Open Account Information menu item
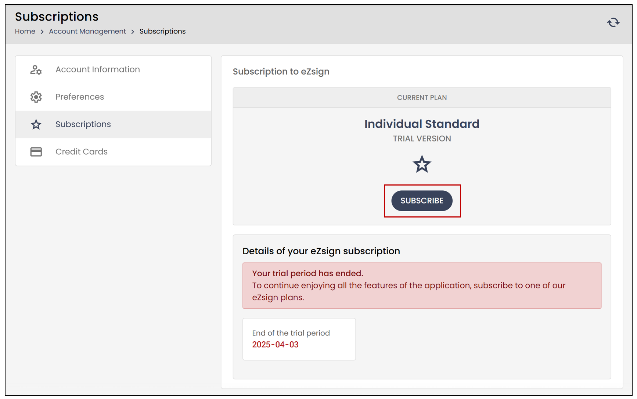The width and height of the screenshot is (637, 399). coord(113,69)
